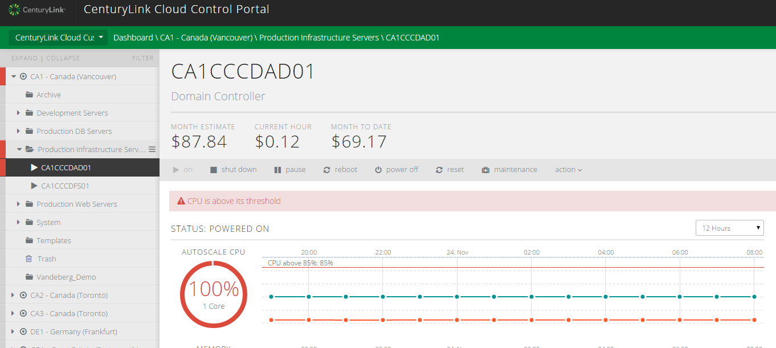Image resolution: width=776 pixels, height=348 pixels.
Task: Click the Vandeberg_Demo folder icon
Action: 29,277
